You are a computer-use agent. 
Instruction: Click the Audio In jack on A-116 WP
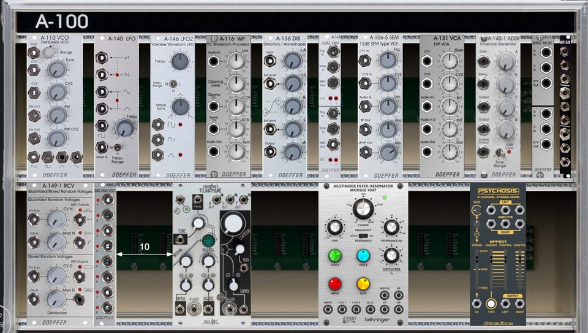pyautogui.click(x=213, y=61)
